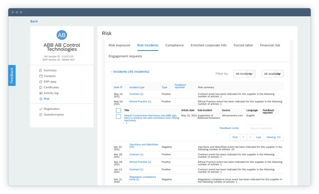
Task: Open the Engagement requests tab
Action: tap(125, 56)
